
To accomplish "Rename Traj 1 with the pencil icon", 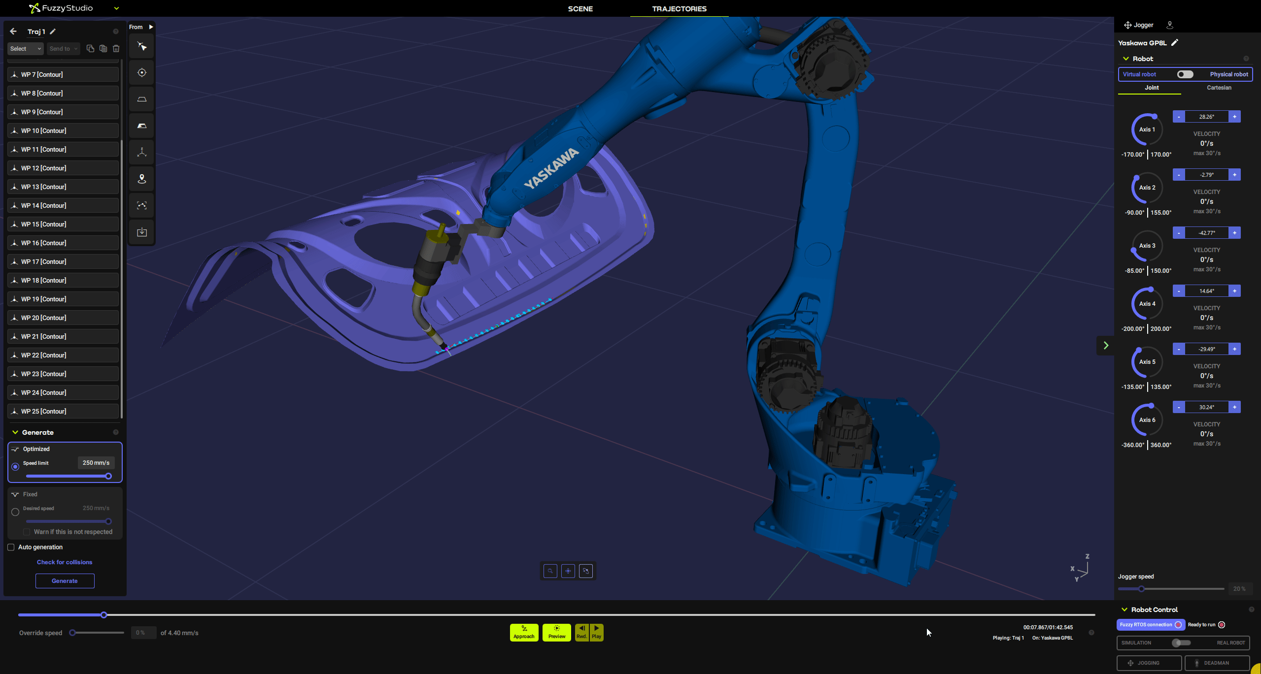I will (53, 32).
